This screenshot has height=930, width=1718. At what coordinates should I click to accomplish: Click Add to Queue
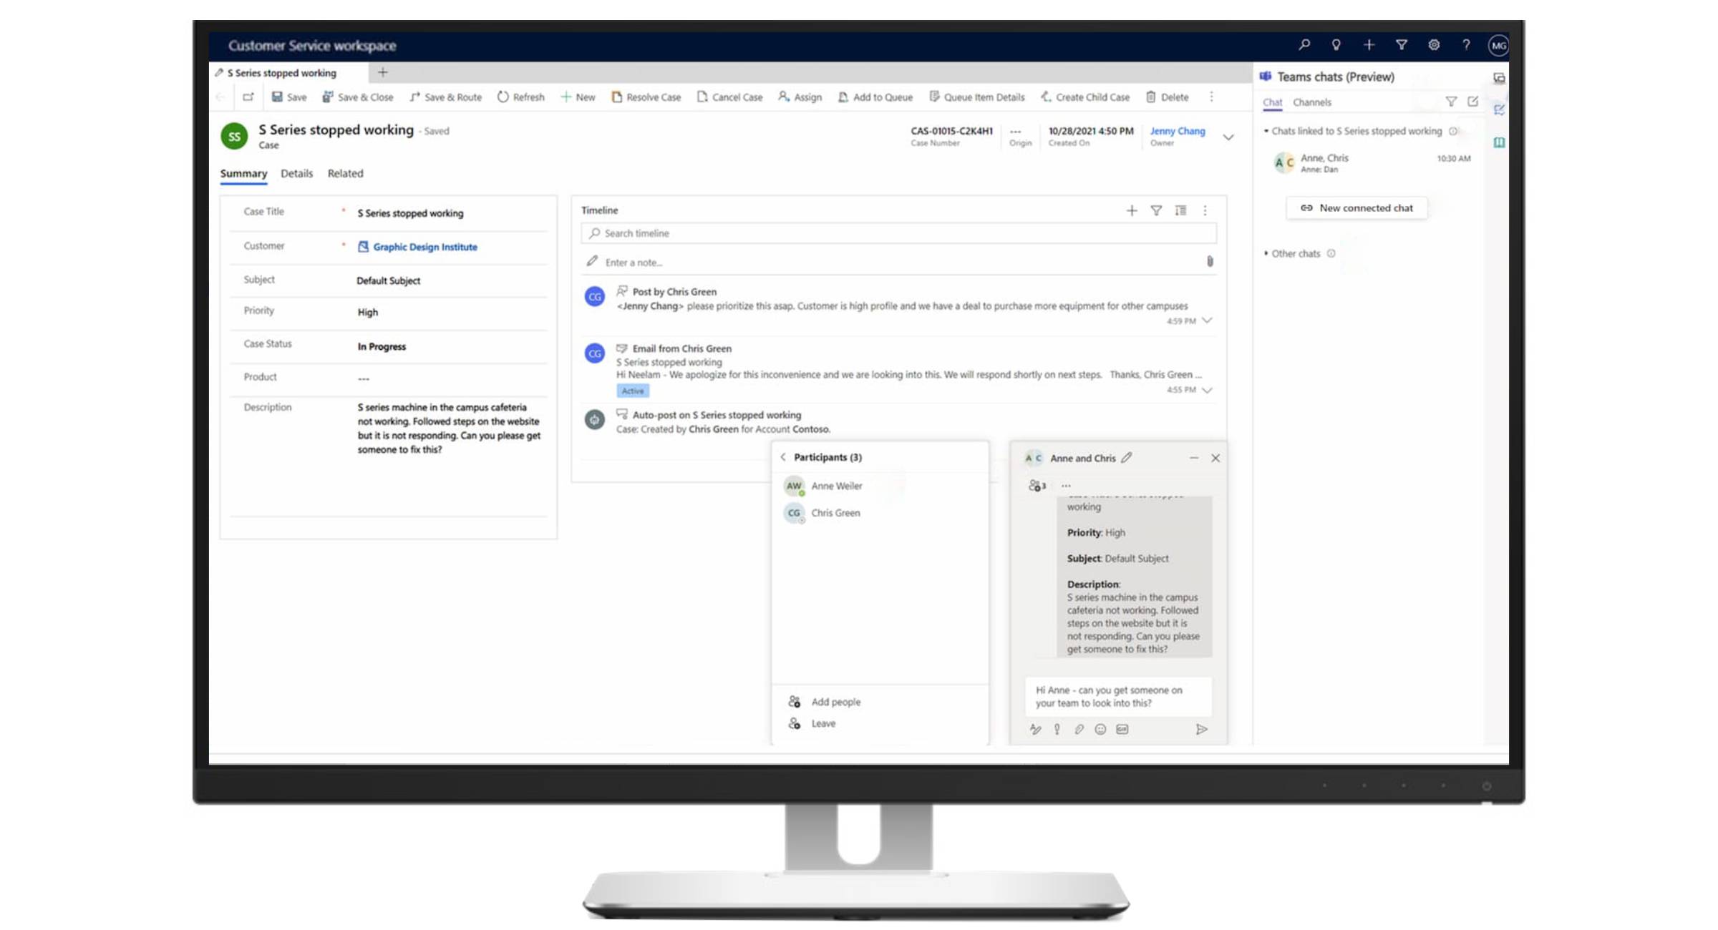[875, 97]
